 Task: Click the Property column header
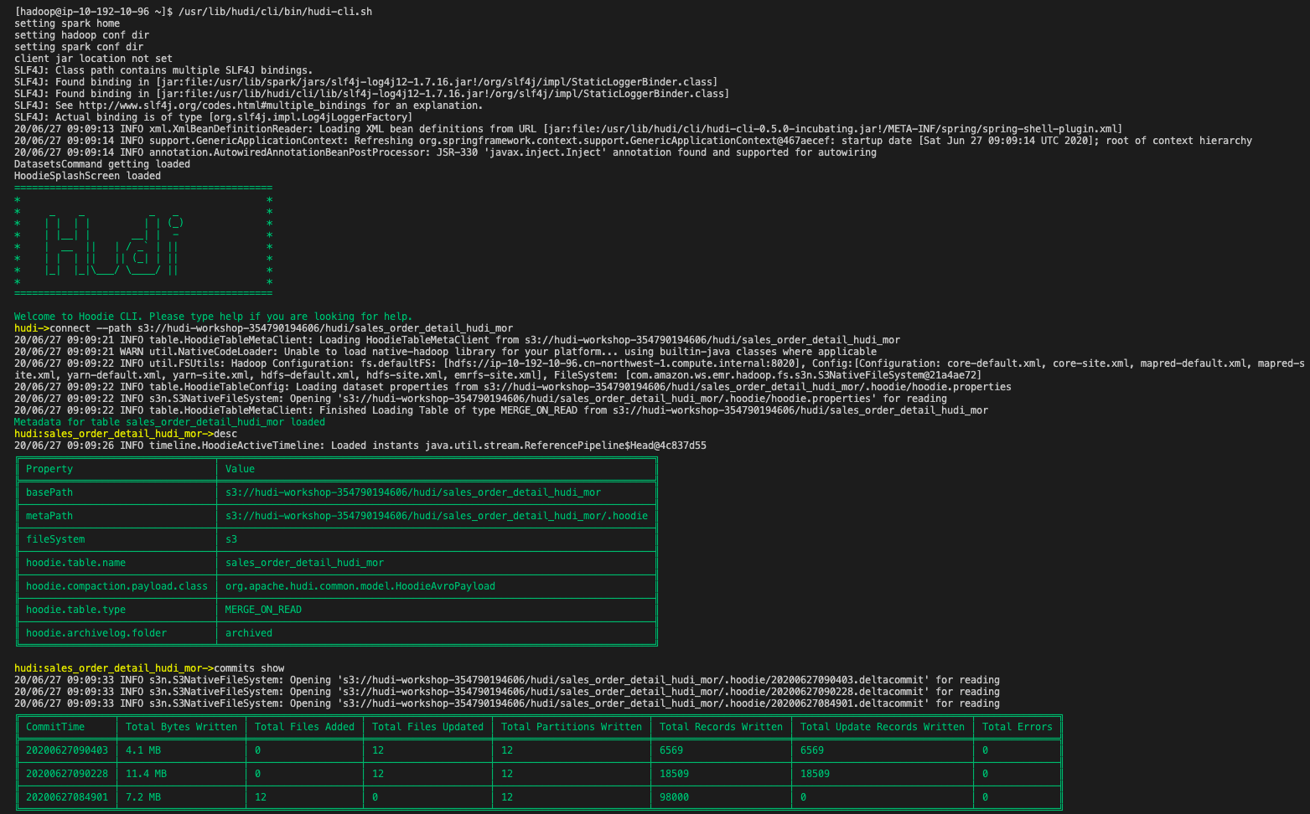tap(49, 469)
